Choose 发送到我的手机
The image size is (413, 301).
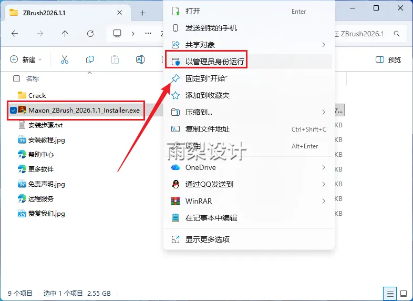tap(249, 28)
